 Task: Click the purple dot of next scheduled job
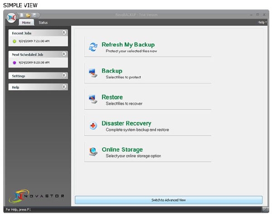pyautogui.click(x=15, y=62)
